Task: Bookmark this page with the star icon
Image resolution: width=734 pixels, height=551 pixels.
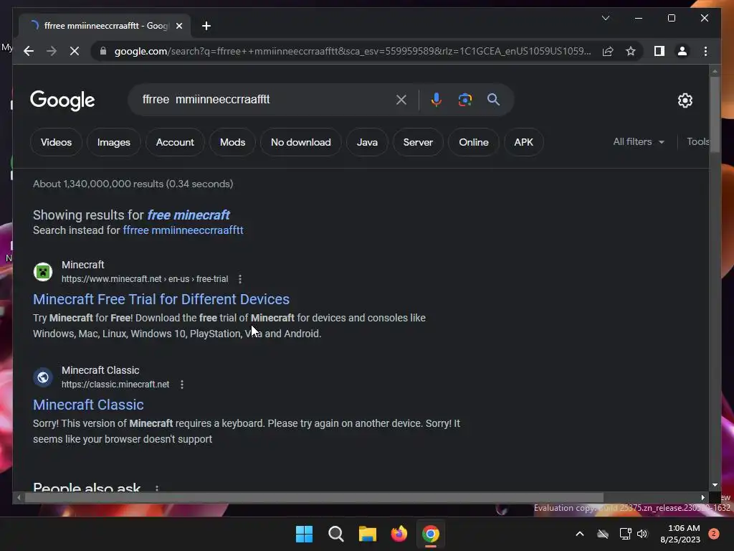Action: coord(631,51)
